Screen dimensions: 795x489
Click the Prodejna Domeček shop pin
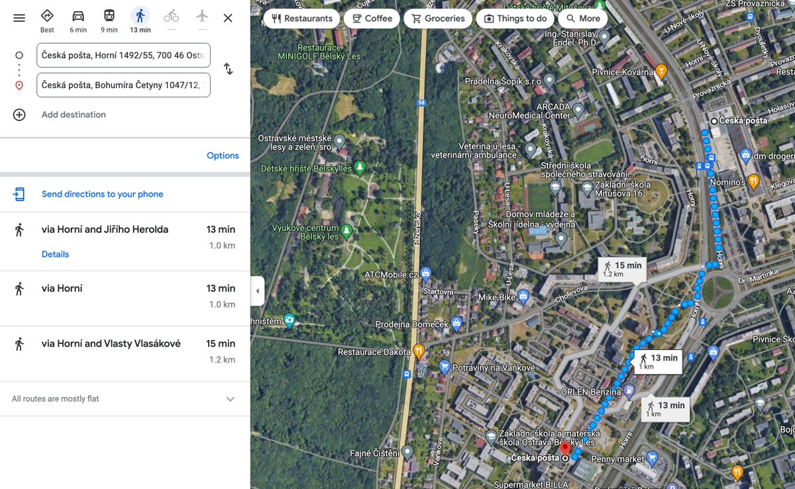(x=456, y=324)
